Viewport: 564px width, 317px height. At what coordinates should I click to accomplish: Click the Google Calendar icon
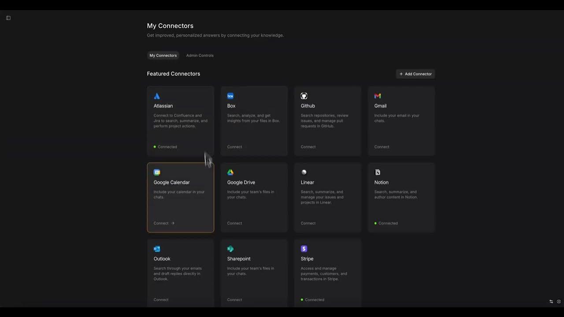point(157,173)
